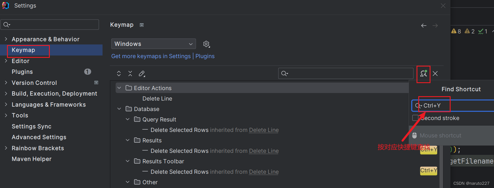Click the warnings indicator showing 8
494x188 pixels.
tap(456, 31)
